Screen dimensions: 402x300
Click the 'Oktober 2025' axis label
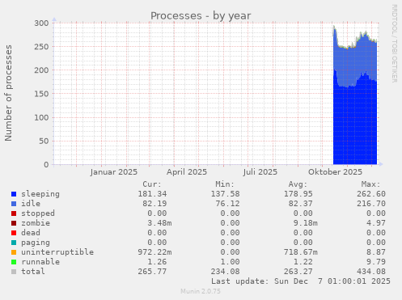tap(335, 172)
